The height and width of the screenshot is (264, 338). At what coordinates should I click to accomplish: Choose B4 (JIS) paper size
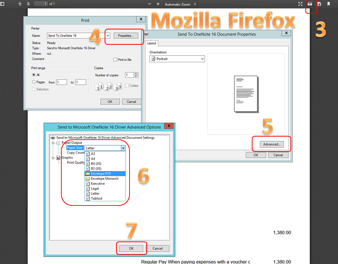(105, 163)
